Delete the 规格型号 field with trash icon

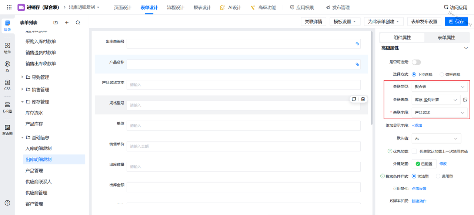coord(363,99)
